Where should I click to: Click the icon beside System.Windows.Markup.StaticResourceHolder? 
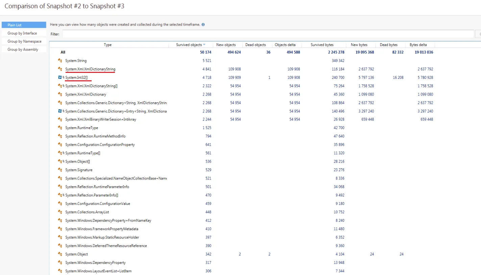click(x=60, y=238)
